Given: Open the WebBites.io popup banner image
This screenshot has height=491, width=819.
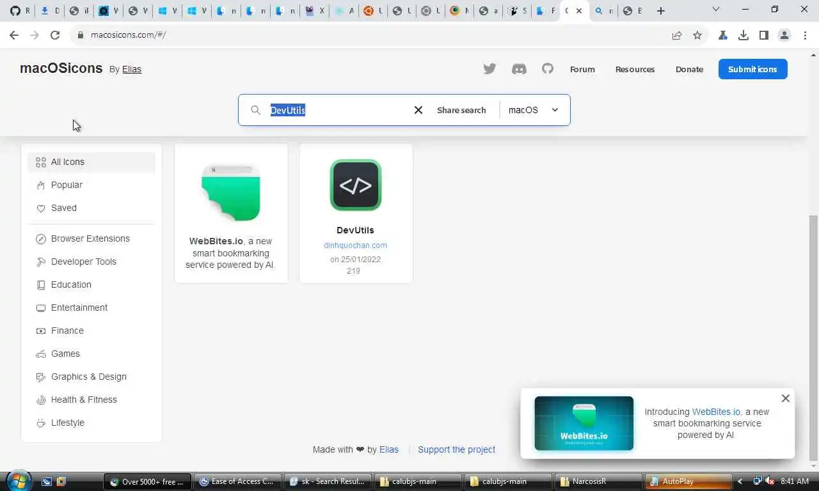Looking at the screenshot, I should tap(584, 423).
